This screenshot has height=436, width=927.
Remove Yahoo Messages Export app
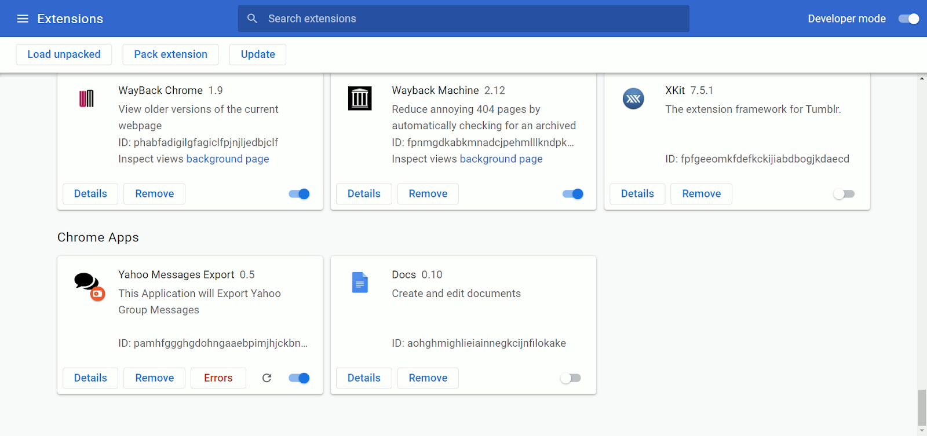155,378
